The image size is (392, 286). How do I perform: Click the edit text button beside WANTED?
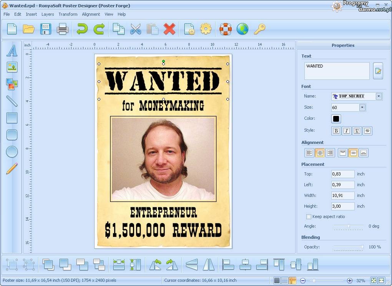click(x=378, y=71)
